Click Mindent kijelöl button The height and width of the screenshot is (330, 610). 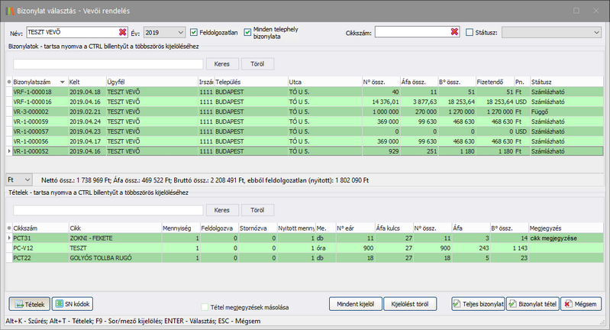[x=355, y=304]
